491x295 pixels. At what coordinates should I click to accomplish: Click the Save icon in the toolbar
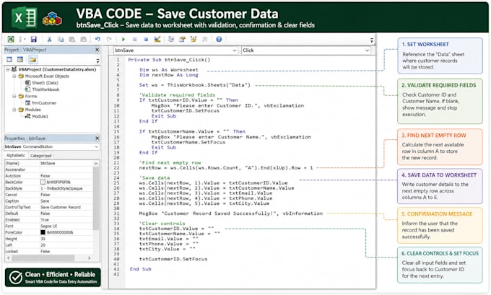[33, 39]
